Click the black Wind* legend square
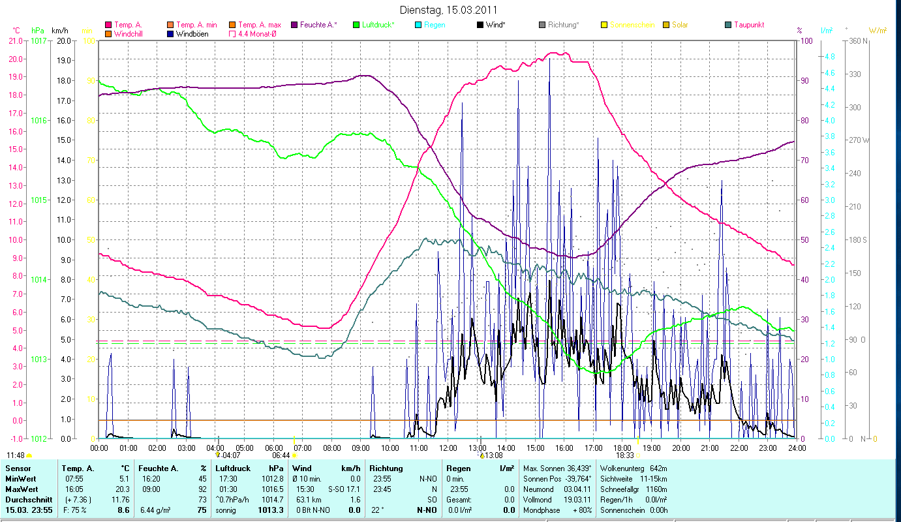This screenshot has width=901, height=522. (480, 25)
